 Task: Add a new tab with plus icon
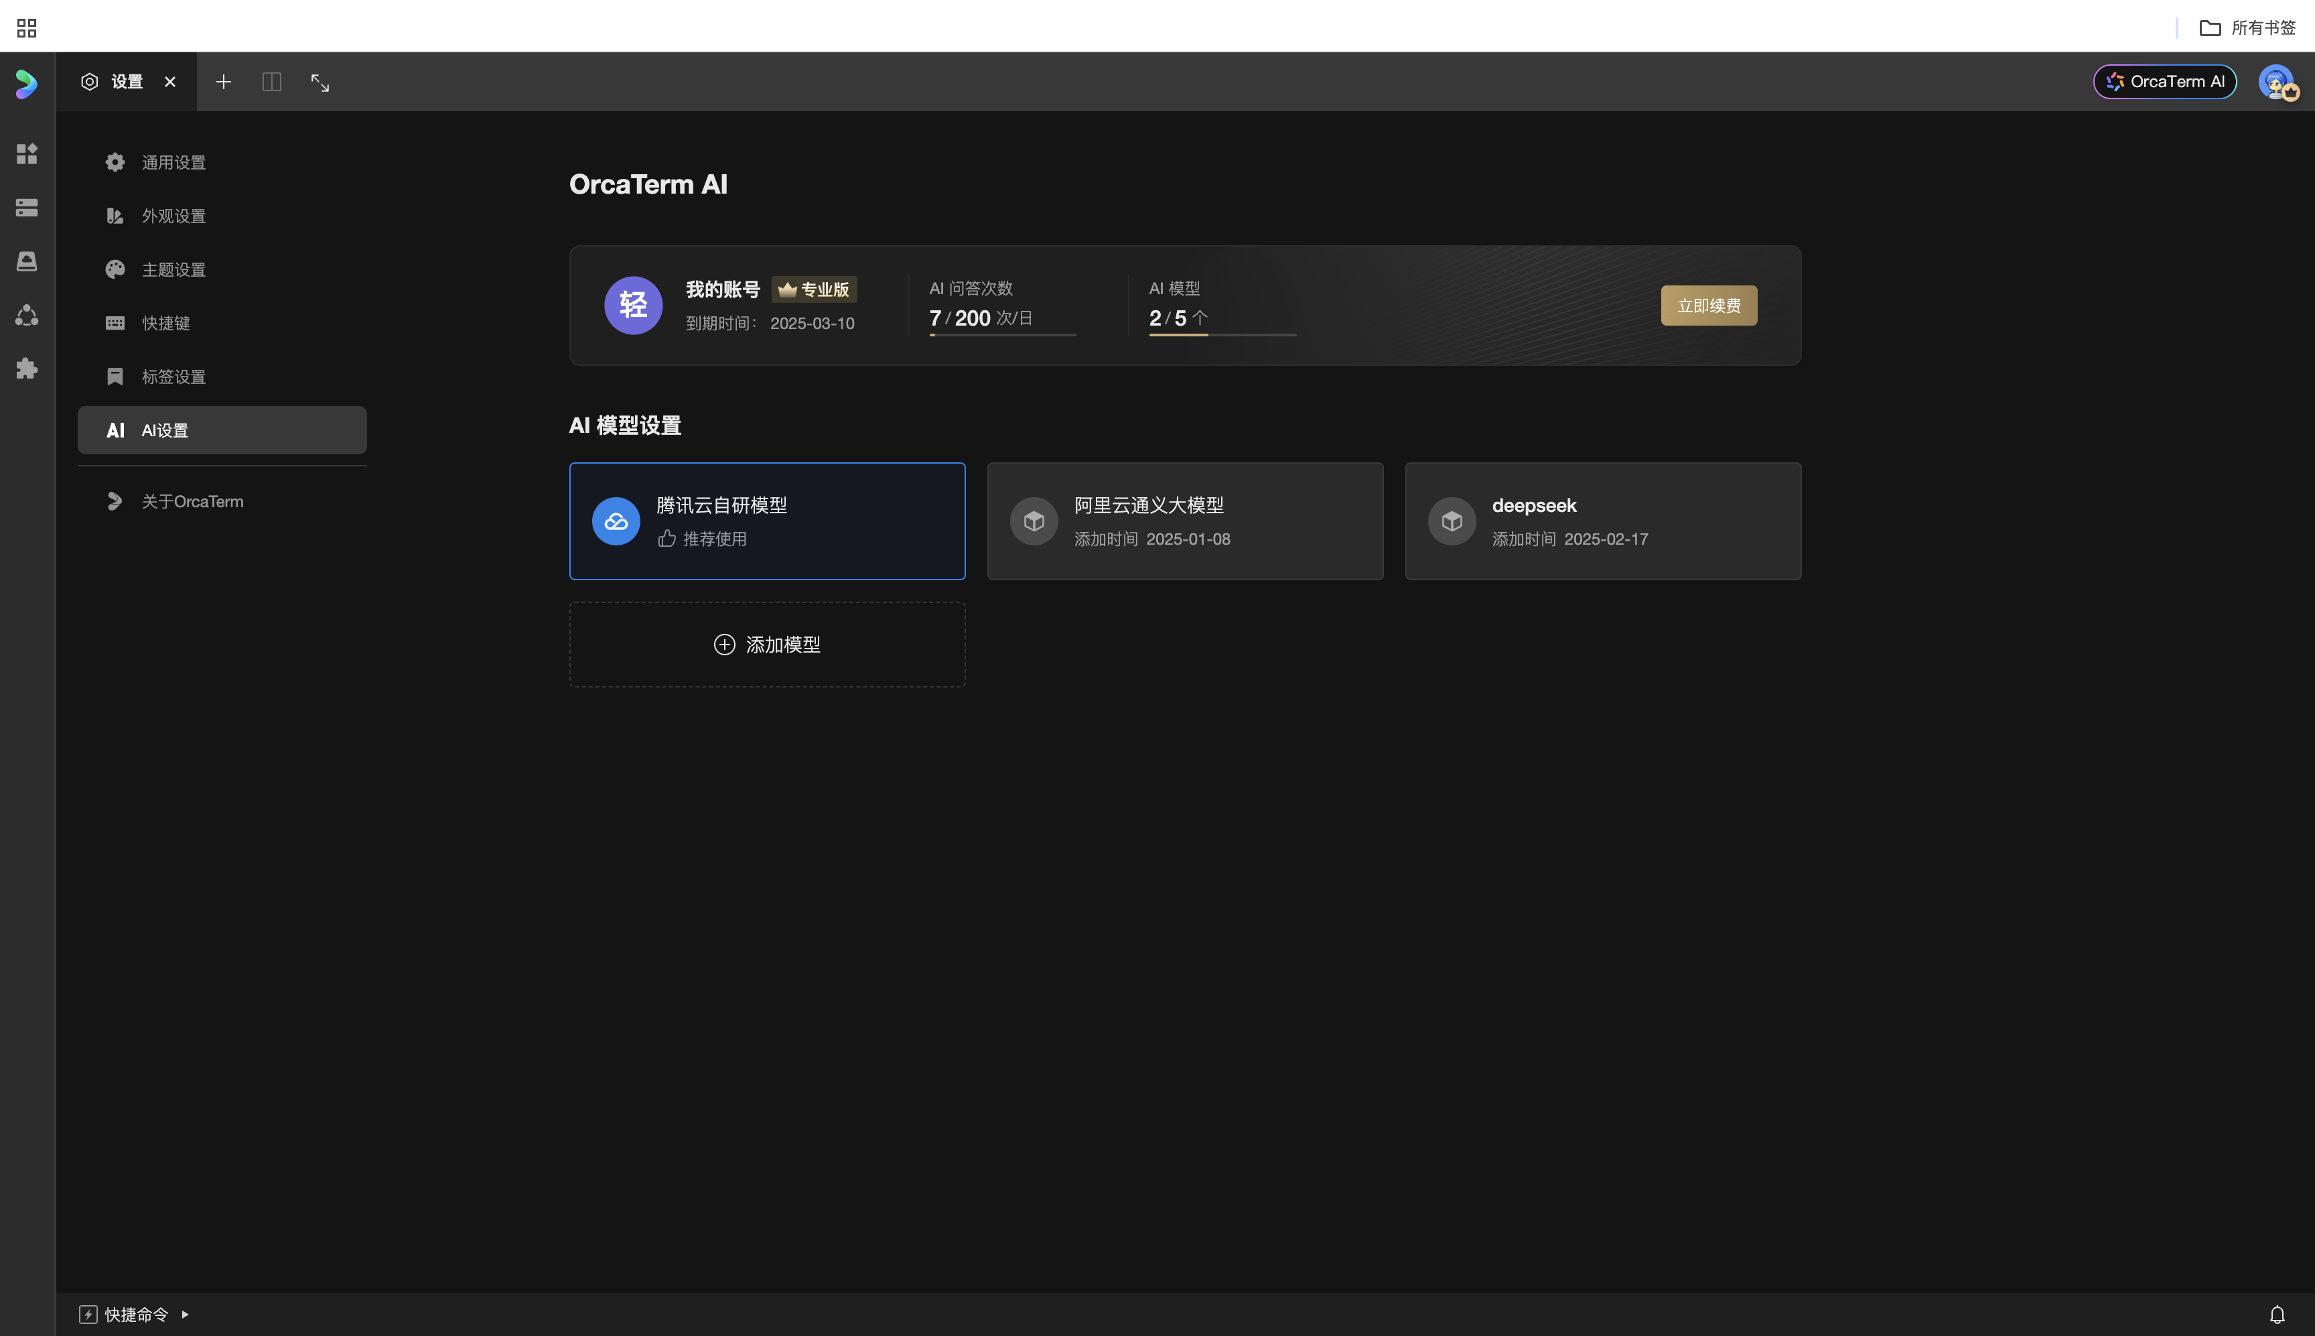coord(223,82)
